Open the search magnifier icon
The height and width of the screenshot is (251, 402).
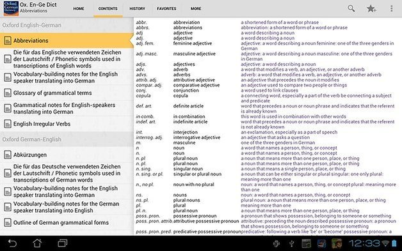point(351,8)
